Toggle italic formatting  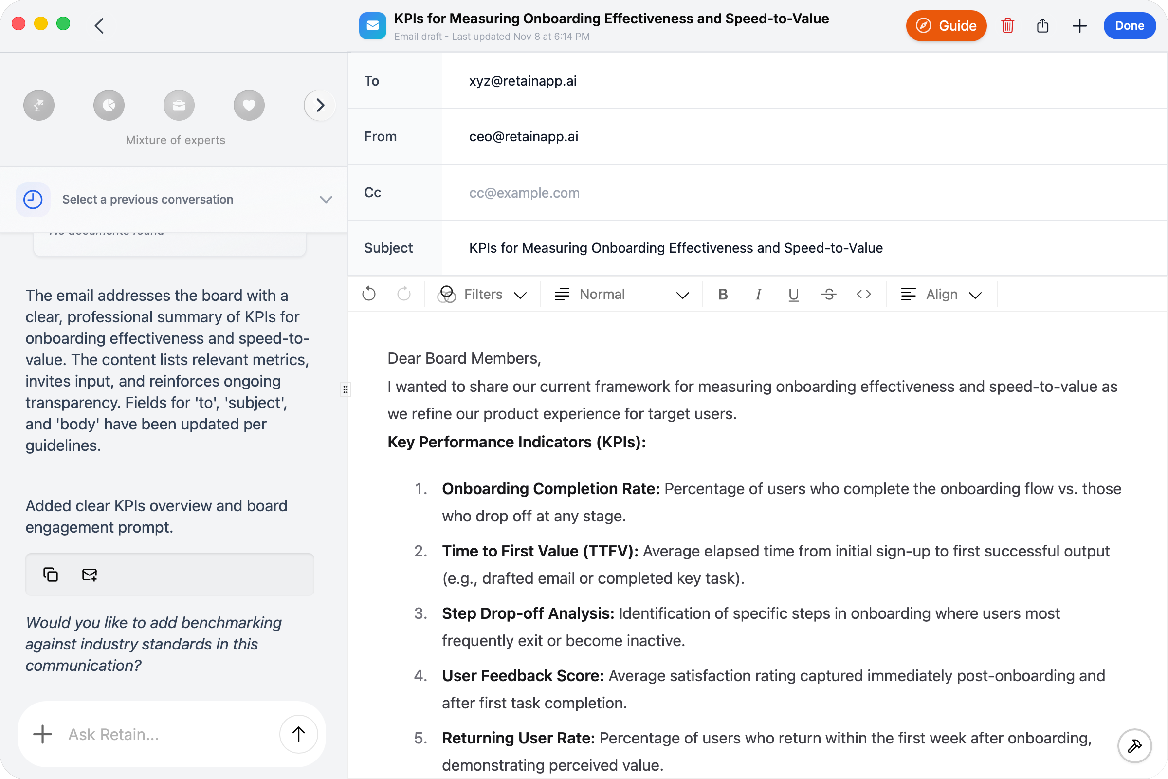(758, 294)
